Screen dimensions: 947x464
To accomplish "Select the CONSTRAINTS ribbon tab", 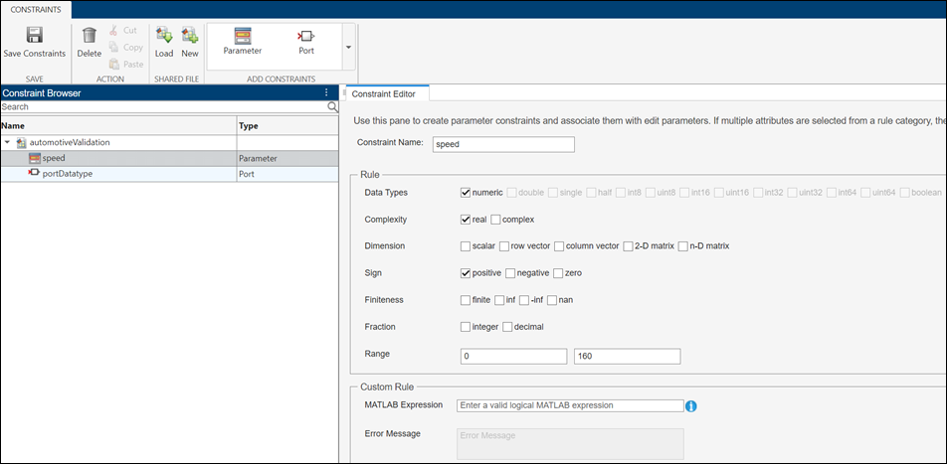I will coord(35,9).
